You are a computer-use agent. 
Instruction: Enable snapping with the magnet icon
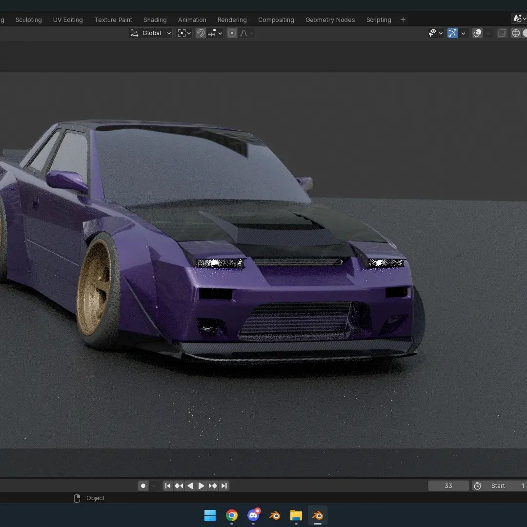tap(201, 33)
